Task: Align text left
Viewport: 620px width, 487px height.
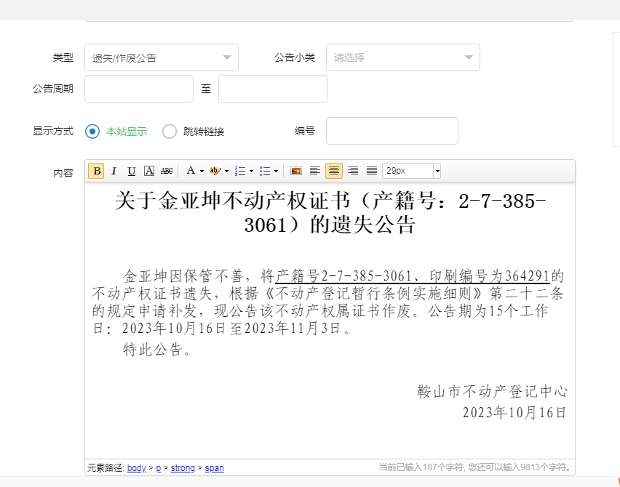Action: click(315, 171)
